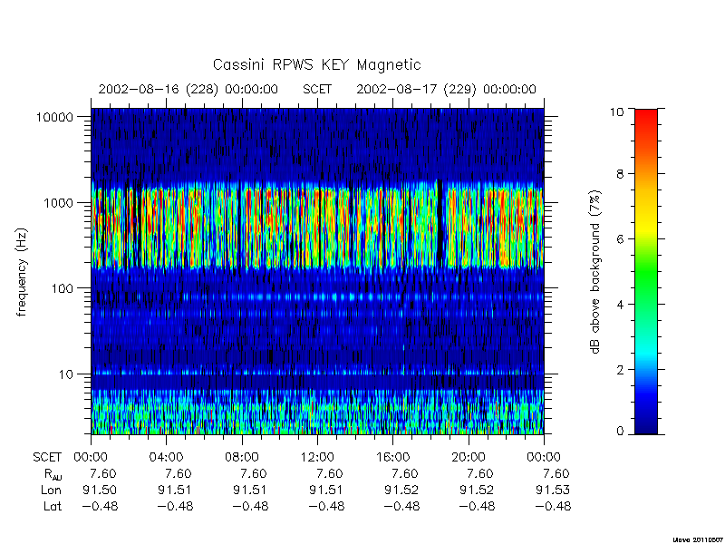Click the 2002-08-17 (229) end date label

click(446, 89)
